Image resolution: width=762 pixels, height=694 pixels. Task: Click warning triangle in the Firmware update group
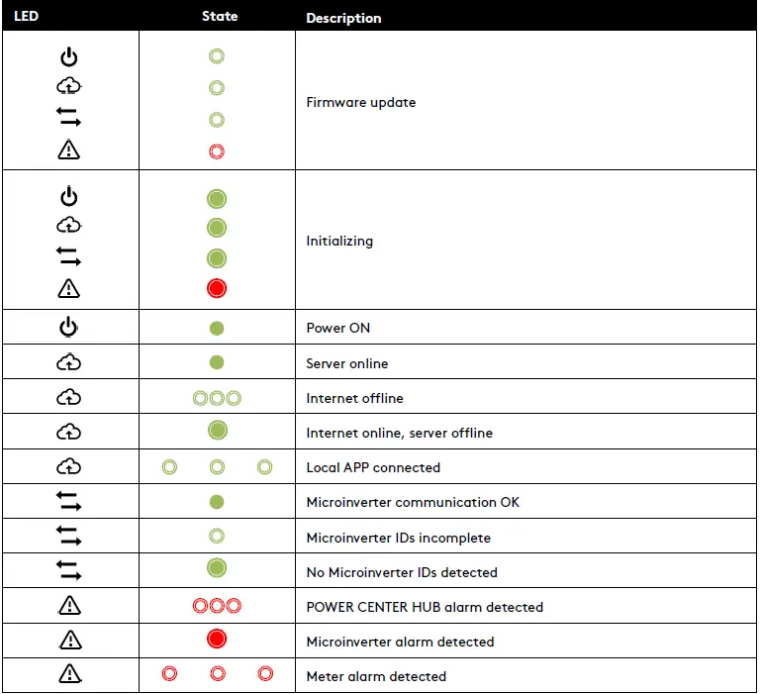tap(69, 150)
